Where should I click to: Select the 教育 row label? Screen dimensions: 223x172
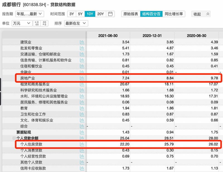[x=24, y=108]
